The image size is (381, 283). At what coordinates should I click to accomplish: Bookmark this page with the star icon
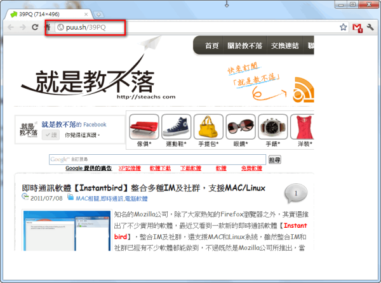coord(343,27)
